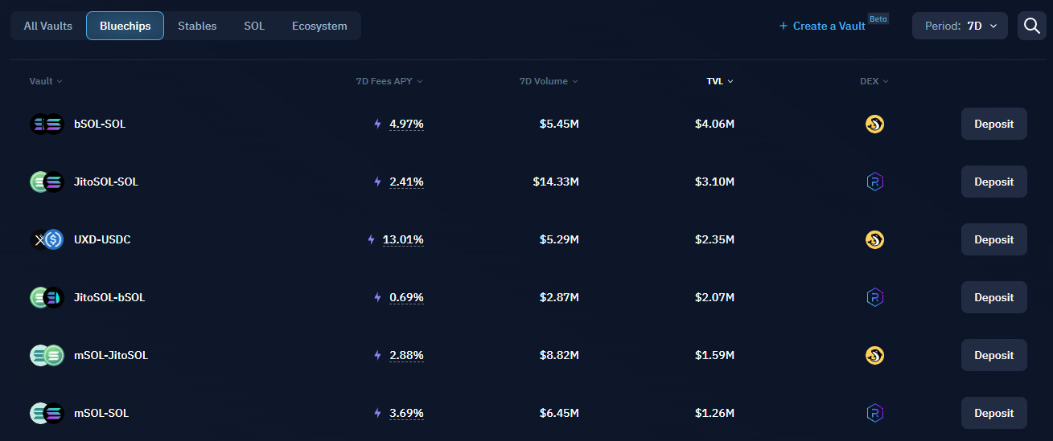Viewport: 1053px width, 441px height.
Task: Click the $5.29M volume value
Action: coord(559,240)
